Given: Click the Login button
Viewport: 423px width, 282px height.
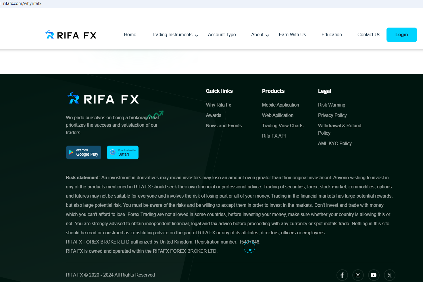Looking at the screenshot, I should (401, 35).
